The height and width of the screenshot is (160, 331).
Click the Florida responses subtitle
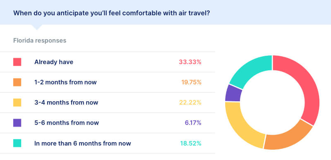tap(40, 41)
